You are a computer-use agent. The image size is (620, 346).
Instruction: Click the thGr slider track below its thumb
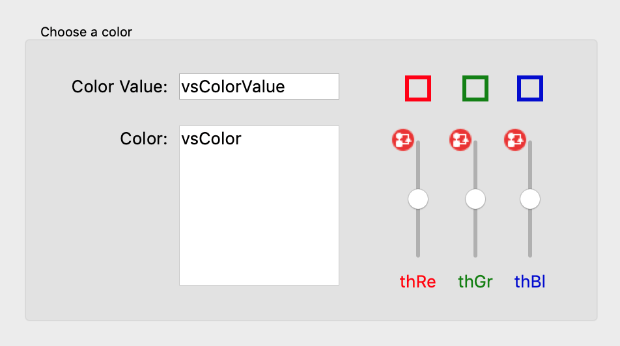[x=475, y=234]
